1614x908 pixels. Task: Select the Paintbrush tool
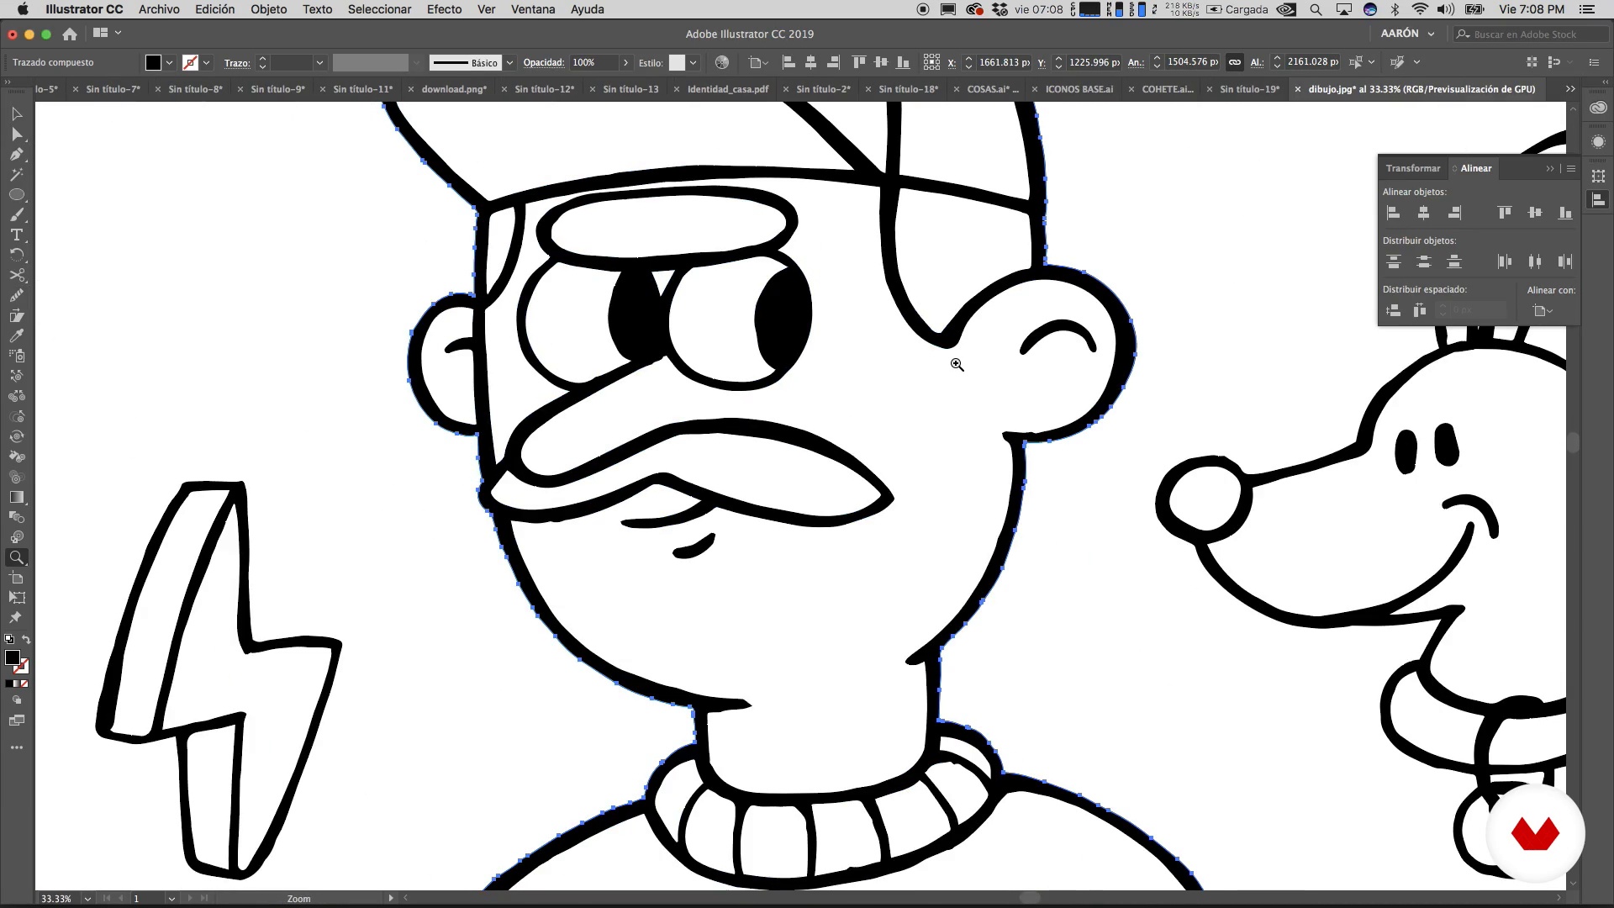pos(17,214)
